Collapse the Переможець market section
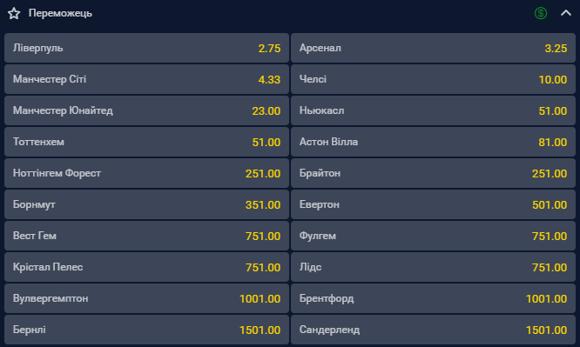The width and height of the screenshot is (580, 347). [x=565, y=13]
